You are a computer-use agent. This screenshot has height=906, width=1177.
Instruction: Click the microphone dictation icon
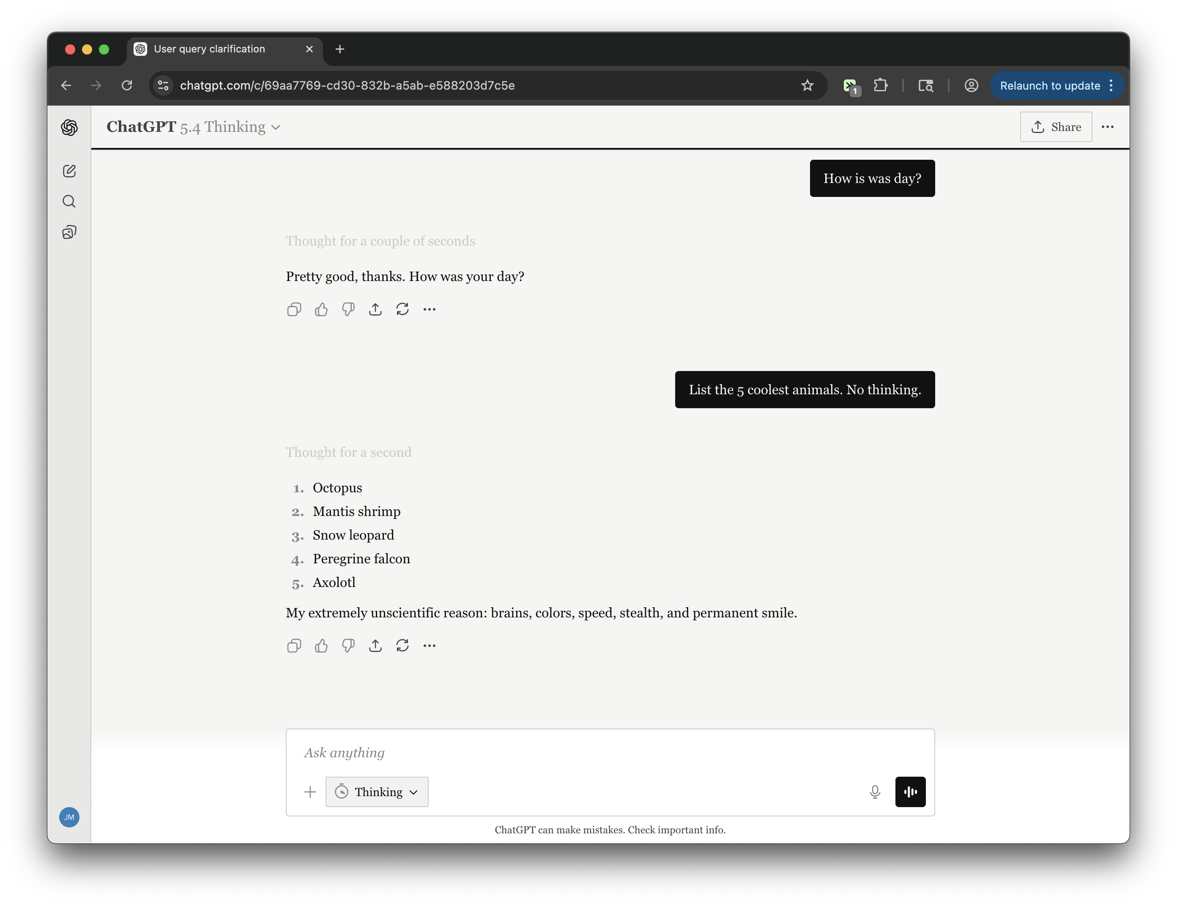(875, 792)
